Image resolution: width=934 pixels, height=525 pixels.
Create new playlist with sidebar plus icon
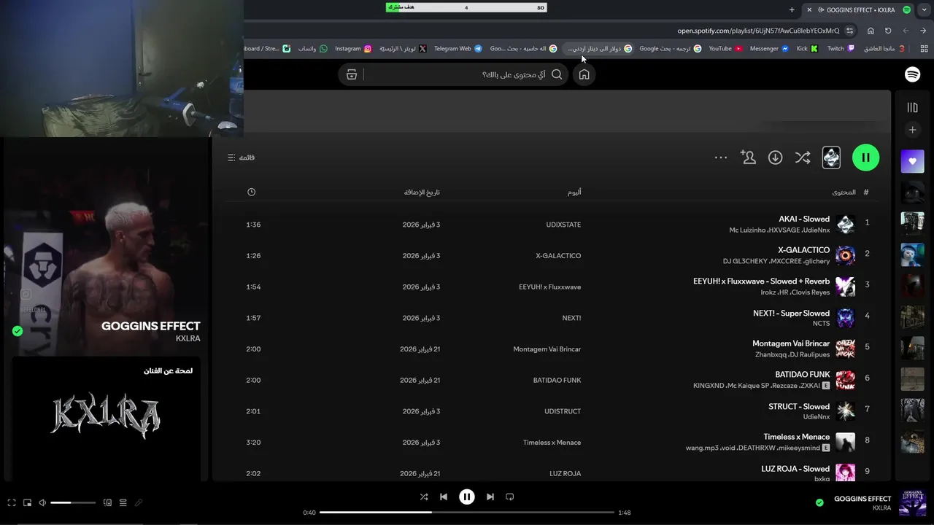tap(912, 130)
